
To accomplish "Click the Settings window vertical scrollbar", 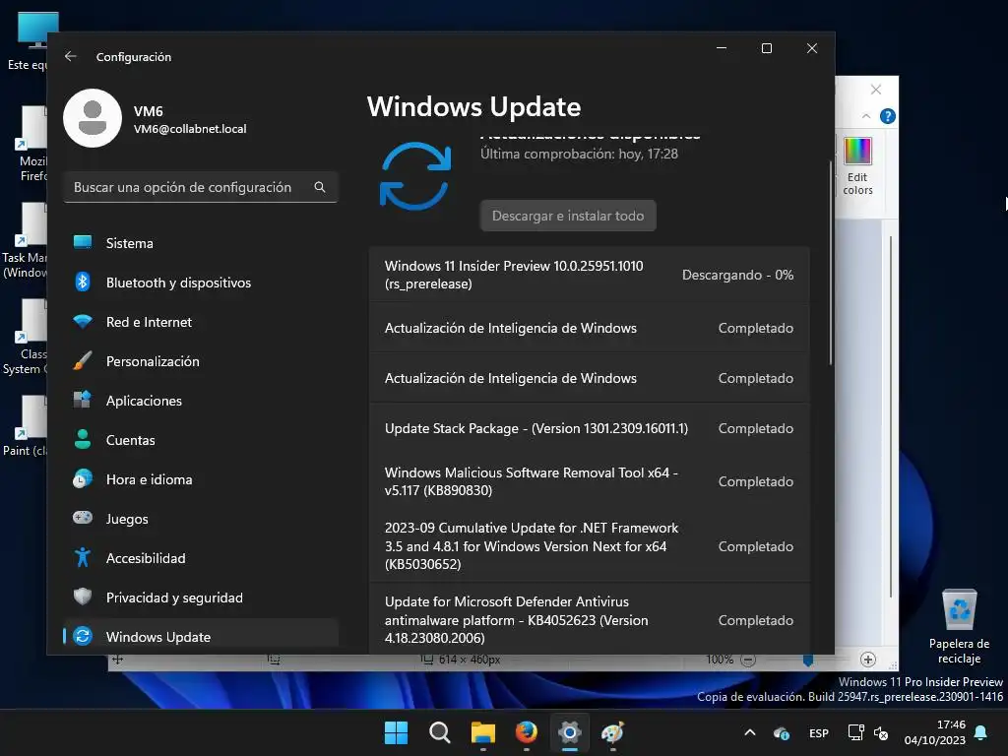I will click(830, 264).
